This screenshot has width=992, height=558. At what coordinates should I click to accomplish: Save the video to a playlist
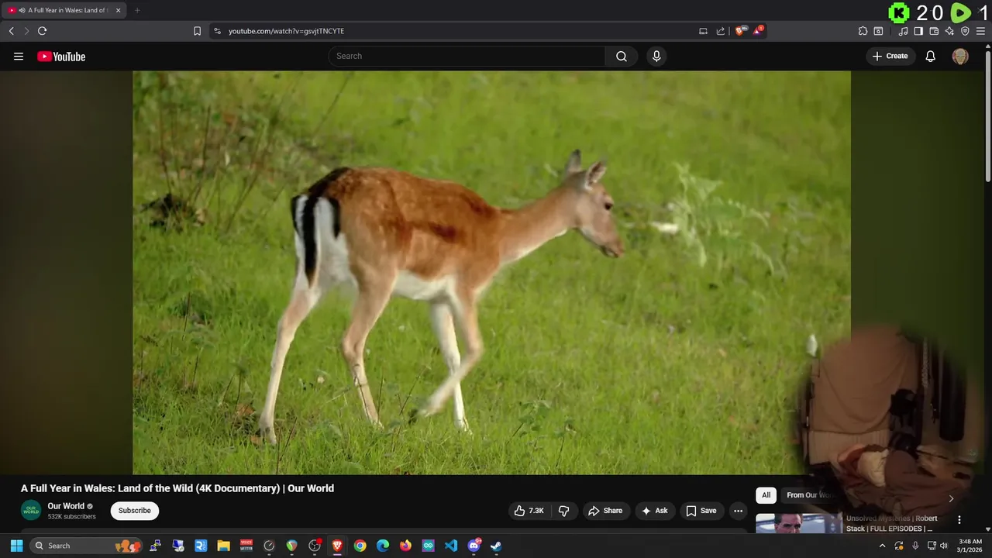tap(701, 511)
